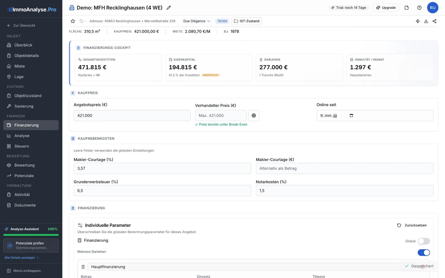The image size is (445, 278).
Task: Click Trial: noch 14 Tage badge
Action: (x=349, y=8)
